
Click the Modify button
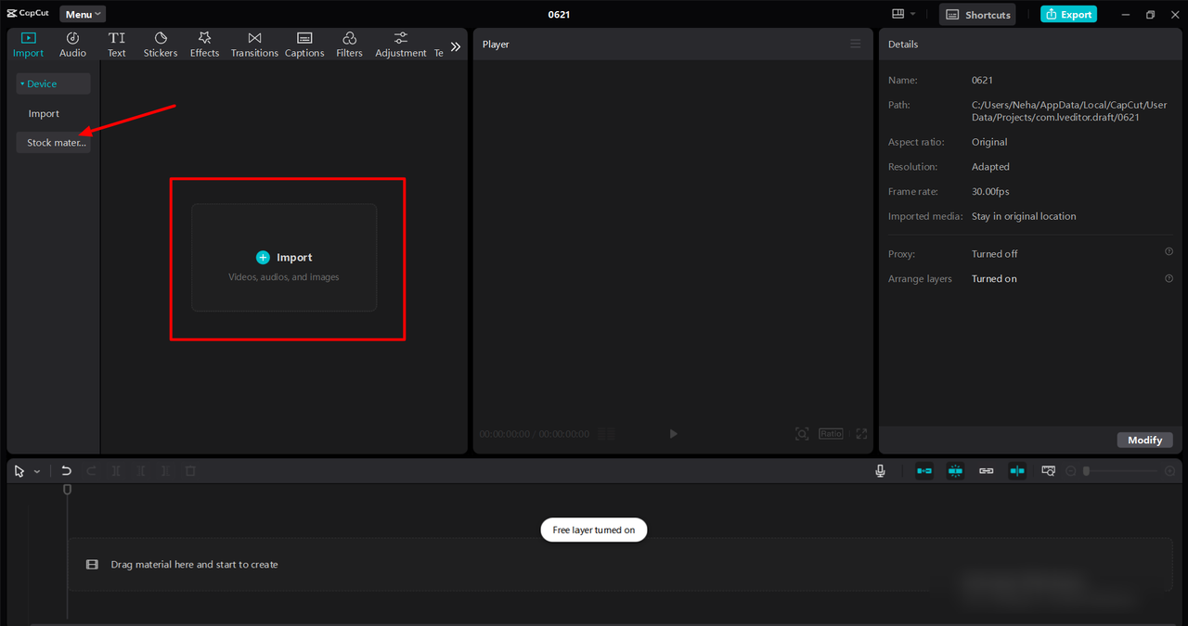[x=1144, y=440]
